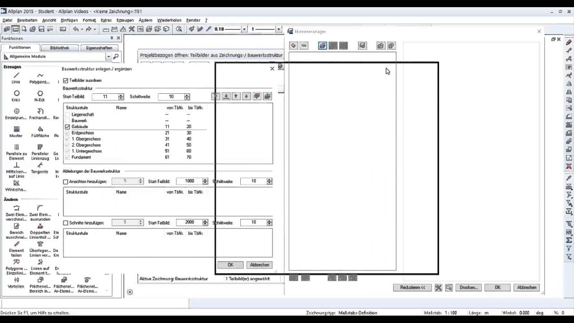Click the Redo arrow in the toolbar
Screen dimensions: 574x323
(x=88, y=29)
